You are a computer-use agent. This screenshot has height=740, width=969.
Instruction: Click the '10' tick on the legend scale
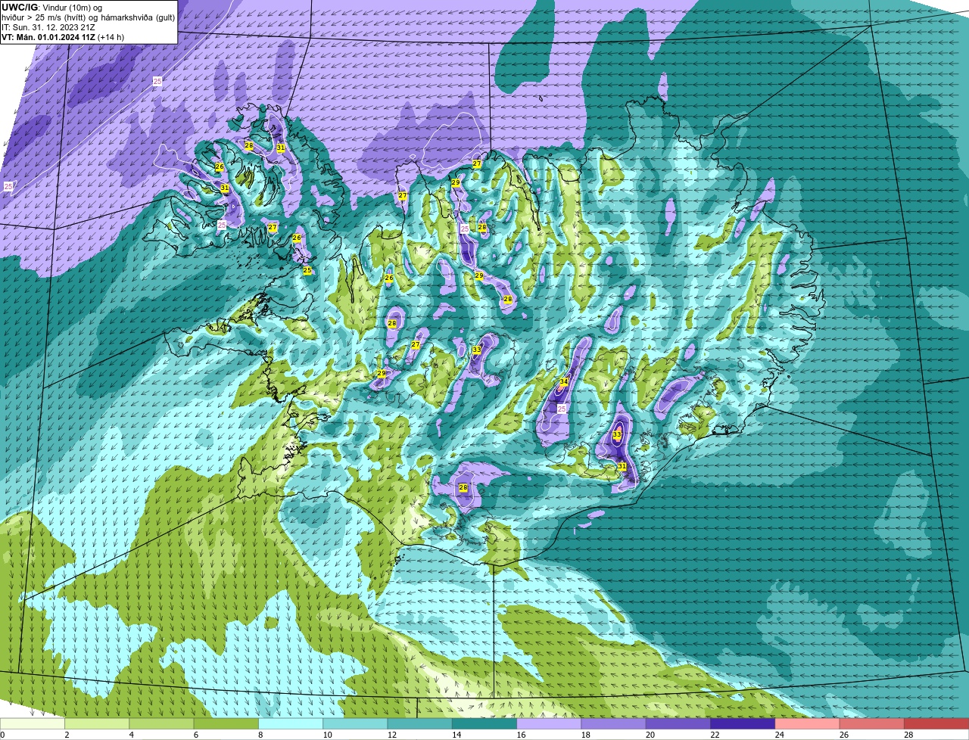327,735
